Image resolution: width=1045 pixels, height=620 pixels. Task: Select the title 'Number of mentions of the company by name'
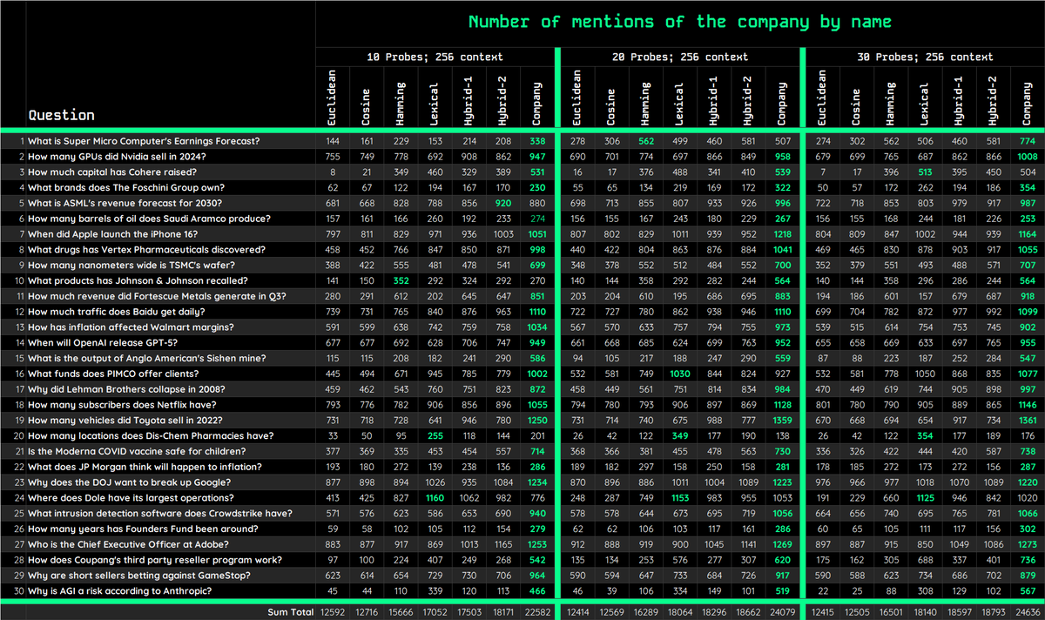[680, 21]
